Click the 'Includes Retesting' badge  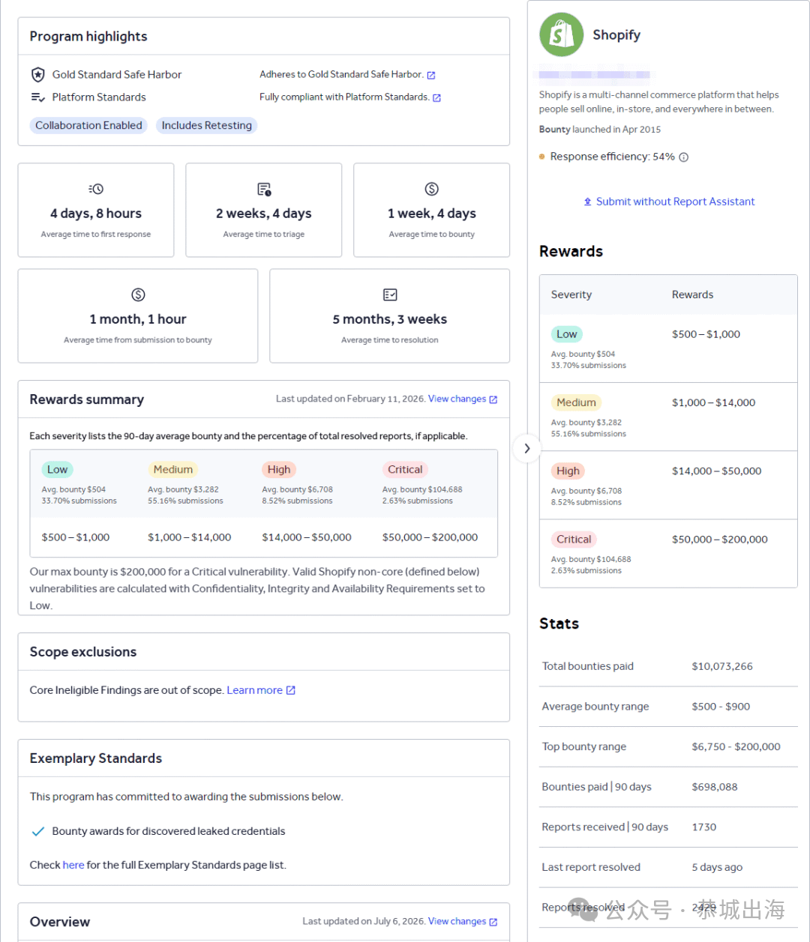pyautogui.click(x=207, y=125)
